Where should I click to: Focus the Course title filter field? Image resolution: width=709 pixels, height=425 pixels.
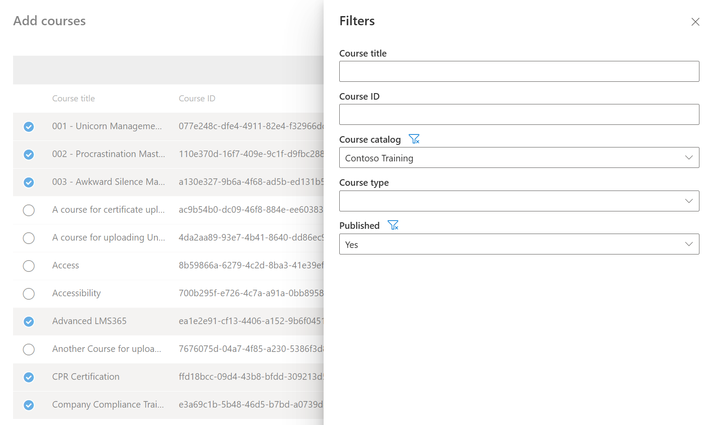pyautogui.click(x=519, y=71)
